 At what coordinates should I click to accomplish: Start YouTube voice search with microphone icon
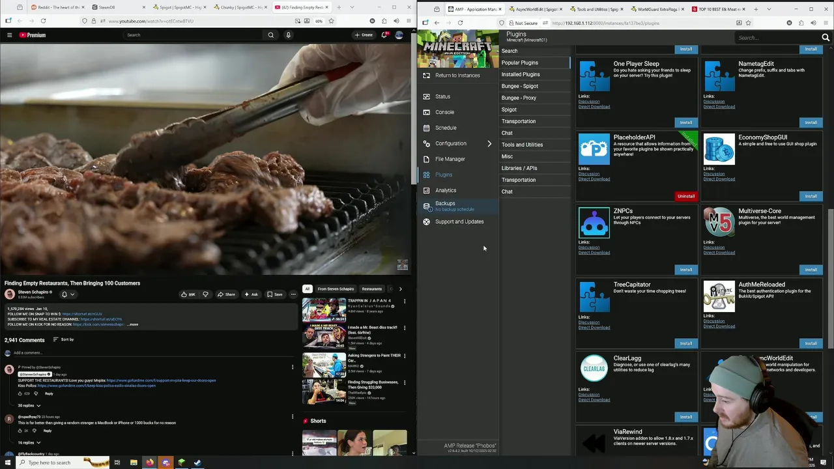coord(288,35)
